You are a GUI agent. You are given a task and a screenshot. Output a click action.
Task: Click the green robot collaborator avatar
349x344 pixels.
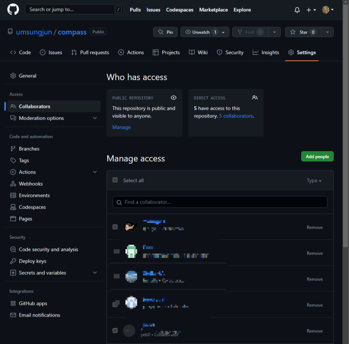click(x=131, y=251)
